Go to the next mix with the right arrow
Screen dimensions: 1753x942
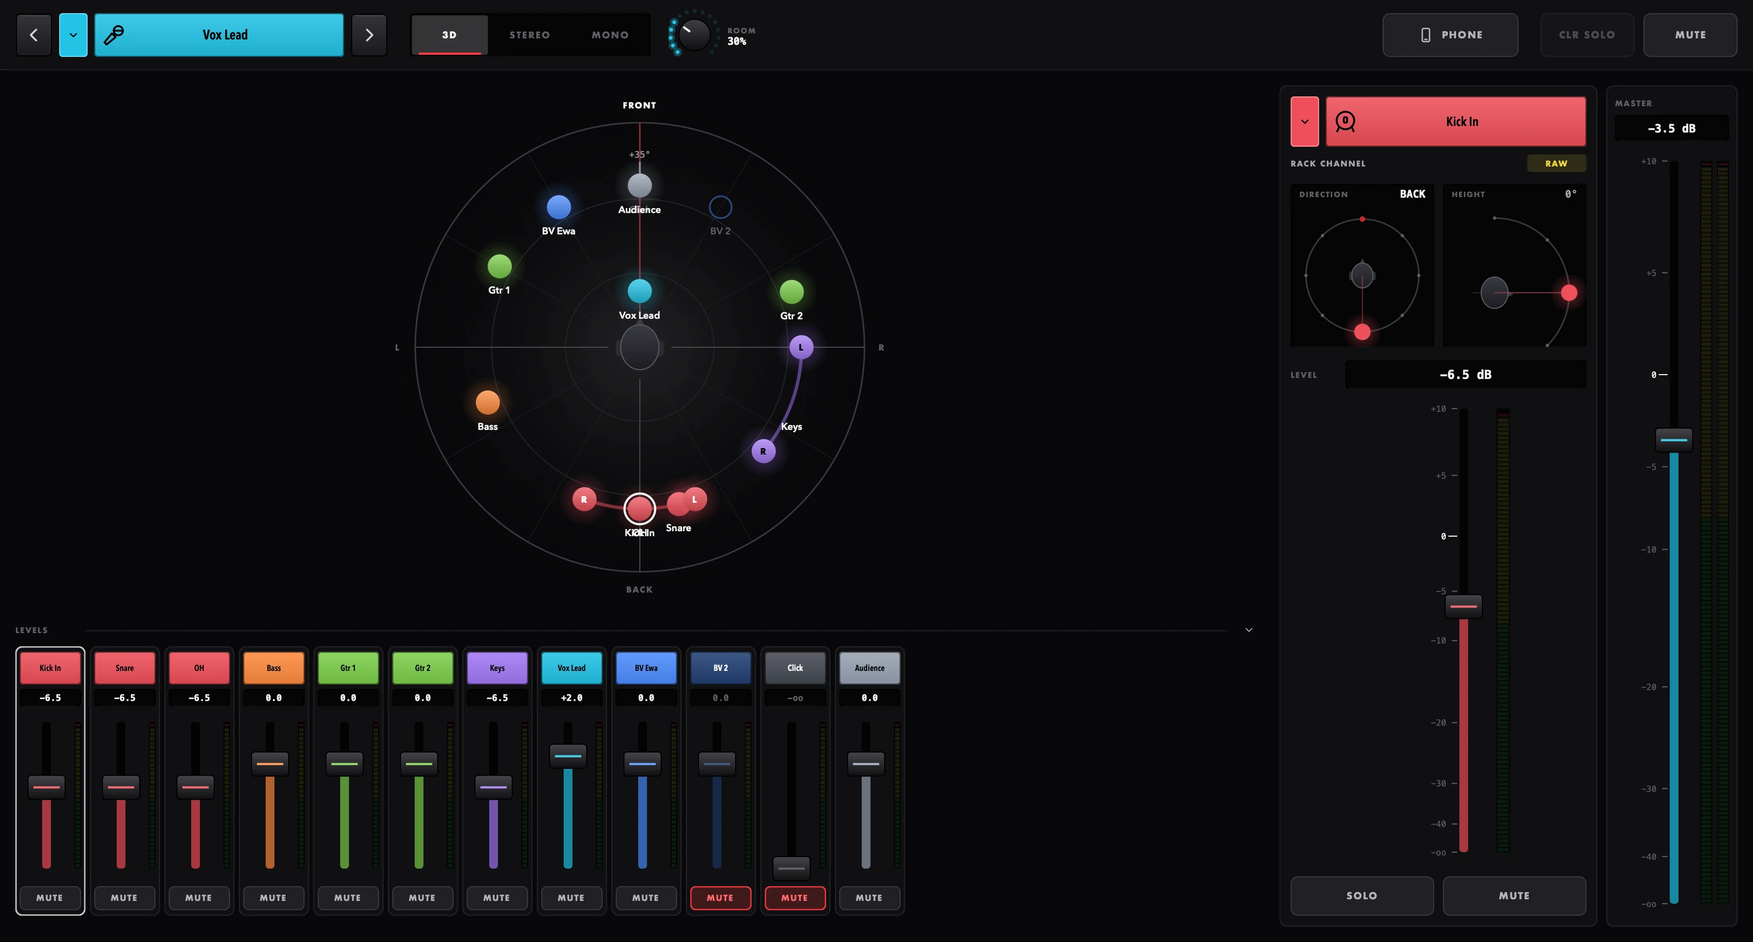(369, 35)
